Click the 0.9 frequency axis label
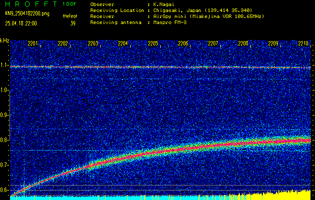The height and width of the screenshot is (200, 315). coord(4,115)
